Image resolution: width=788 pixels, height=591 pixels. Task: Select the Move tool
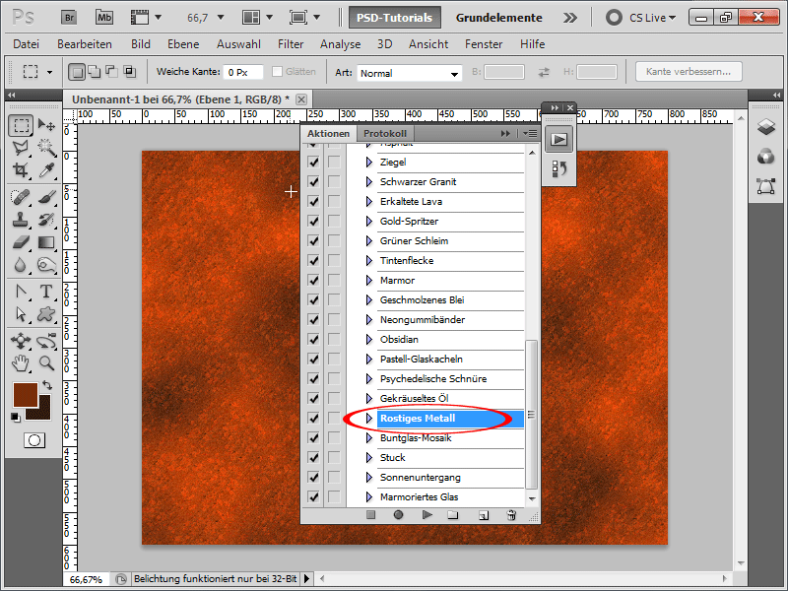coord(46,125)
